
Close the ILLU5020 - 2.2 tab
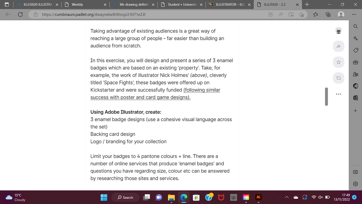[x=297, y=5]
